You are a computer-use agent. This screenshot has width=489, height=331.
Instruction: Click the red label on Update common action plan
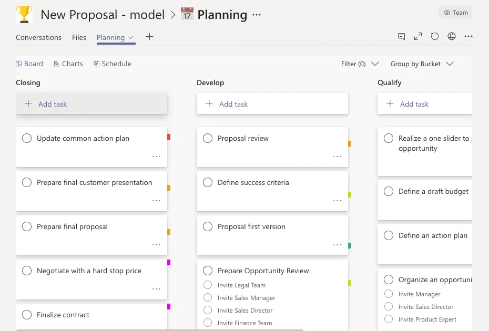169,137
